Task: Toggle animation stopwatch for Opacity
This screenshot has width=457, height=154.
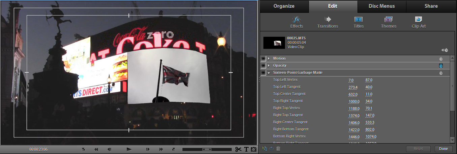Action: [x=441, y=66]
